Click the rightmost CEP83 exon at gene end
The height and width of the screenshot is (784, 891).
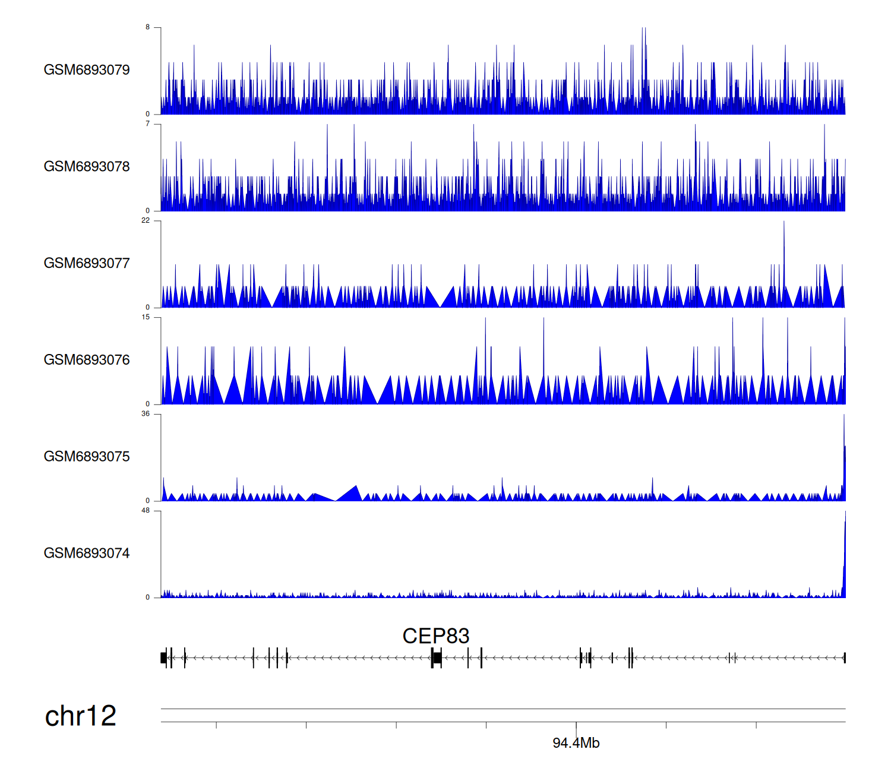[x=844, y=657]
